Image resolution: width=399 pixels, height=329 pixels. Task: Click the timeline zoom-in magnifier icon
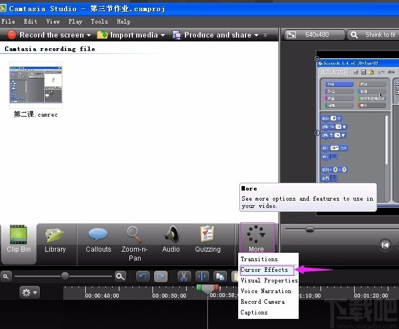(120, 276)
